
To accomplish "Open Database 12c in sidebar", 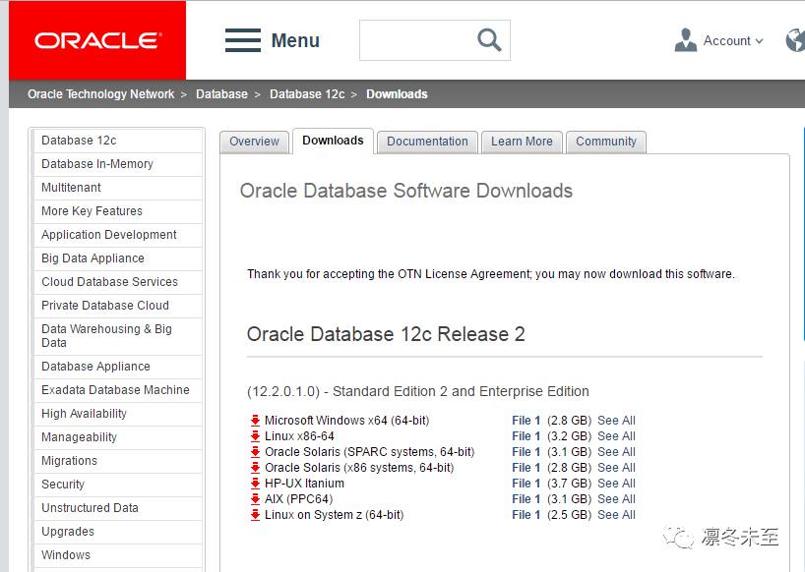I will pyautogui.click(x=118, y=141).
